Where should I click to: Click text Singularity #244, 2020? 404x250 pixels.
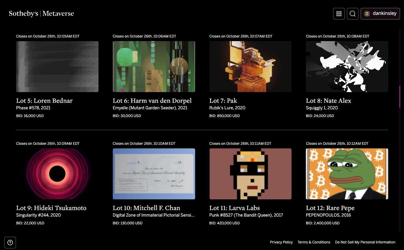click(38, 215)
